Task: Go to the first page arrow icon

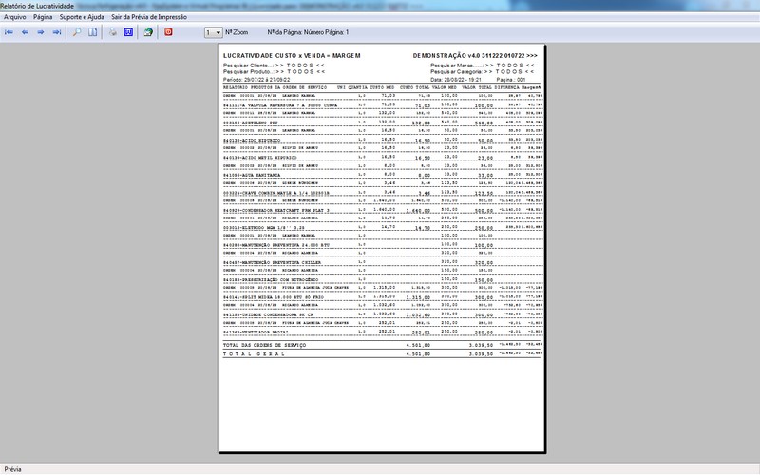Action: [x=9, y=32]
